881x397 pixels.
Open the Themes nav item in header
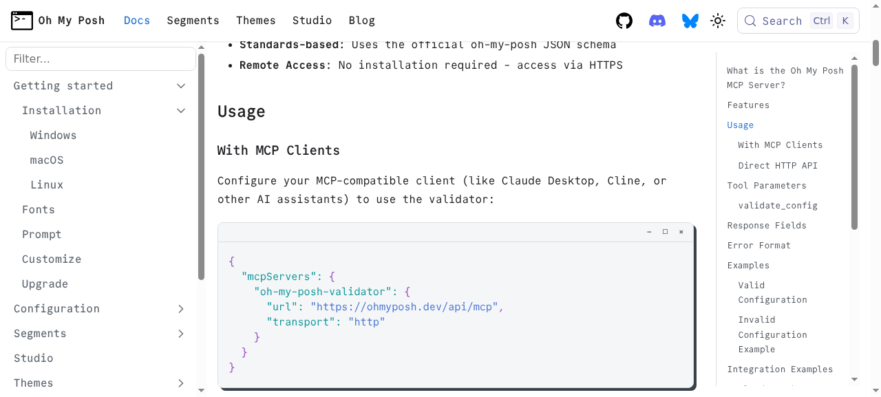(256, 21)
